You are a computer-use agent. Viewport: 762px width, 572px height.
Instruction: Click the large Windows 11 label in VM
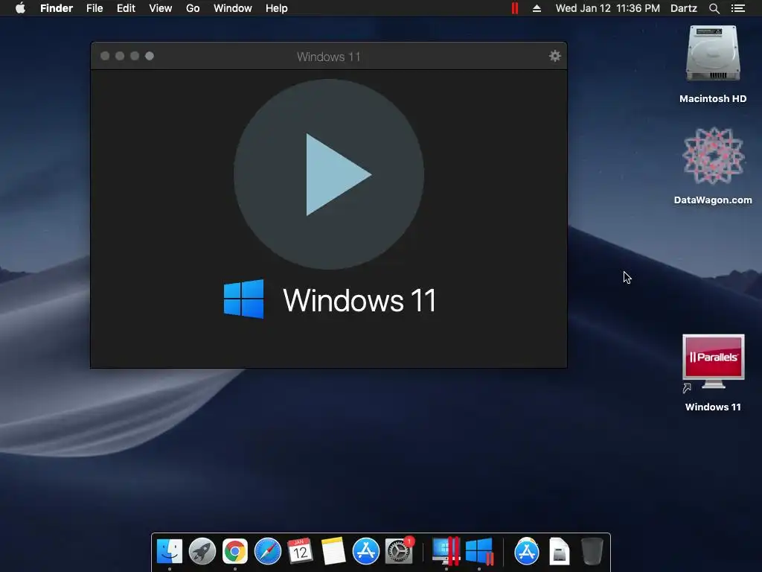[359, 299]
